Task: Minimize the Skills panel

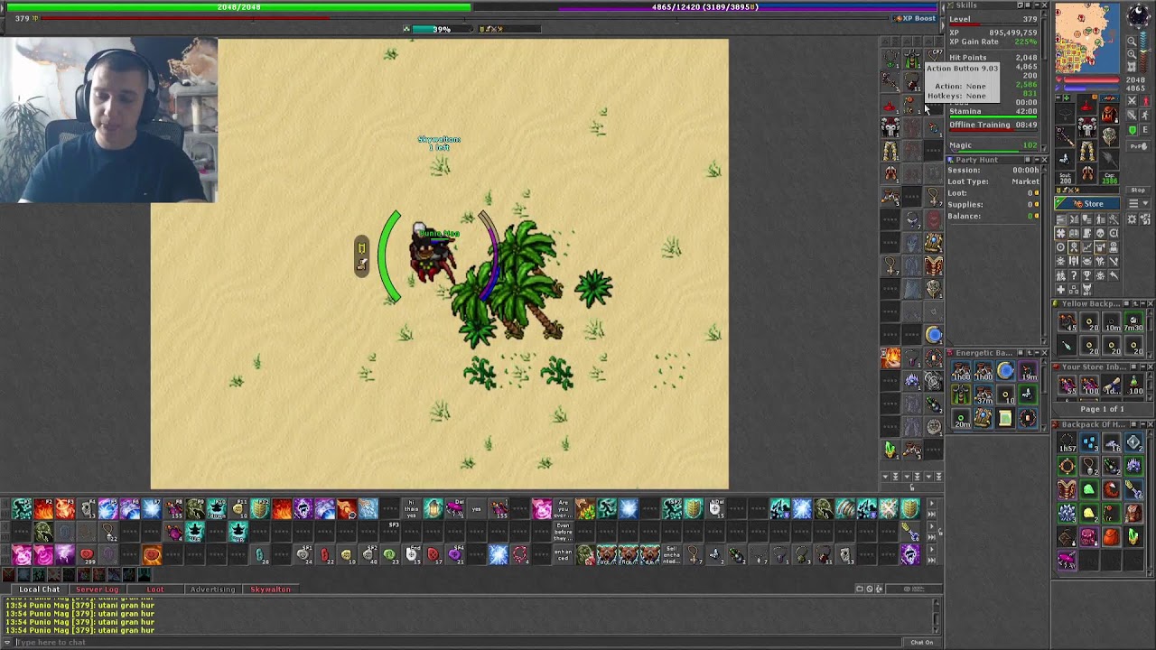Action: (x=1035, y=5)
